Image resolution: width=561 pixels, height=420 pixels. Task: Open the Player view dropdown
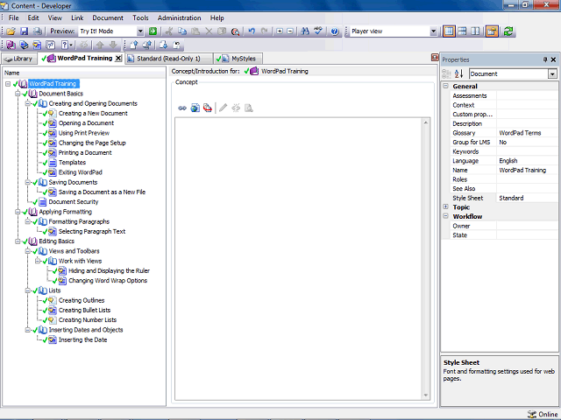click(x=433, y=31)
